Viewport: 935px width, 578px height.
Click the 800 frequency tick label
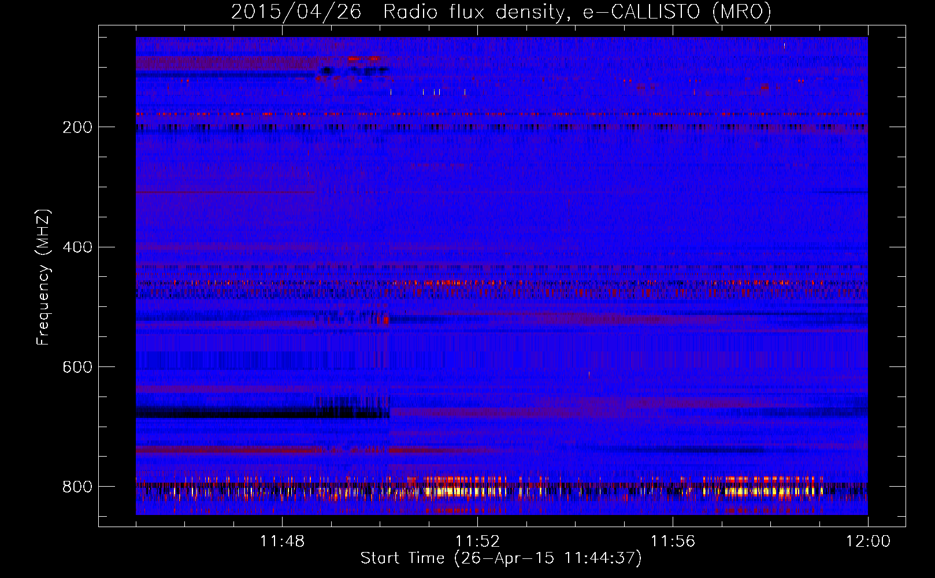77,487
